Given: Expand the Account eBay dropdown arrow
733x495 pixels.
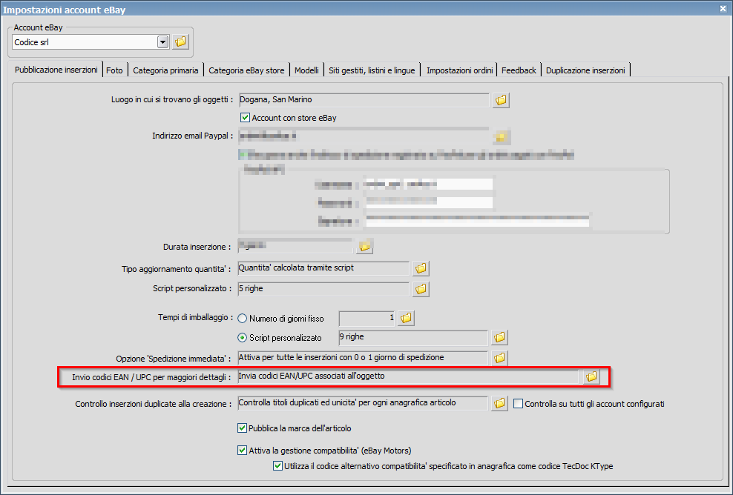Looking at the screenshot, I should 162,42.
